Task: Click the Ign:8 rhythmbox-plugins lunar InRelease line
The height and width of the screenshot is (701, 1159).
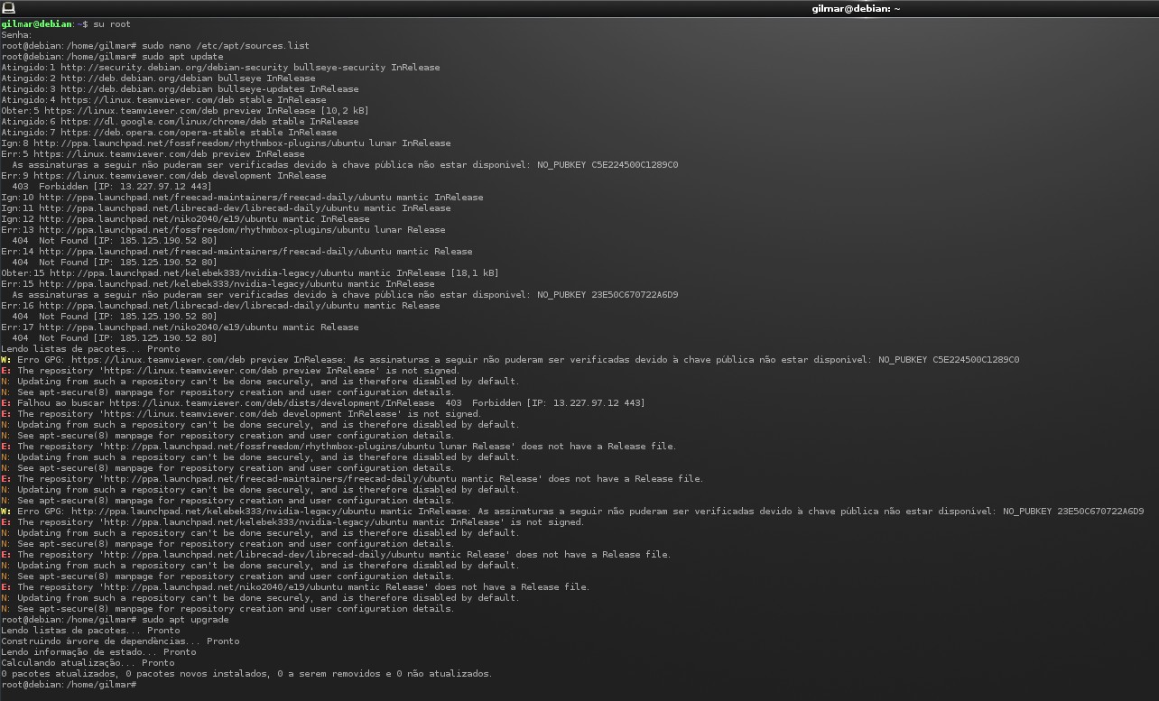Action: [226, 143]
